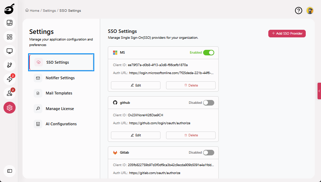The height and width of the screenshot is (182, 321).
Task: Click the Notifier Settings envelope icon
Action: (38, 78)
